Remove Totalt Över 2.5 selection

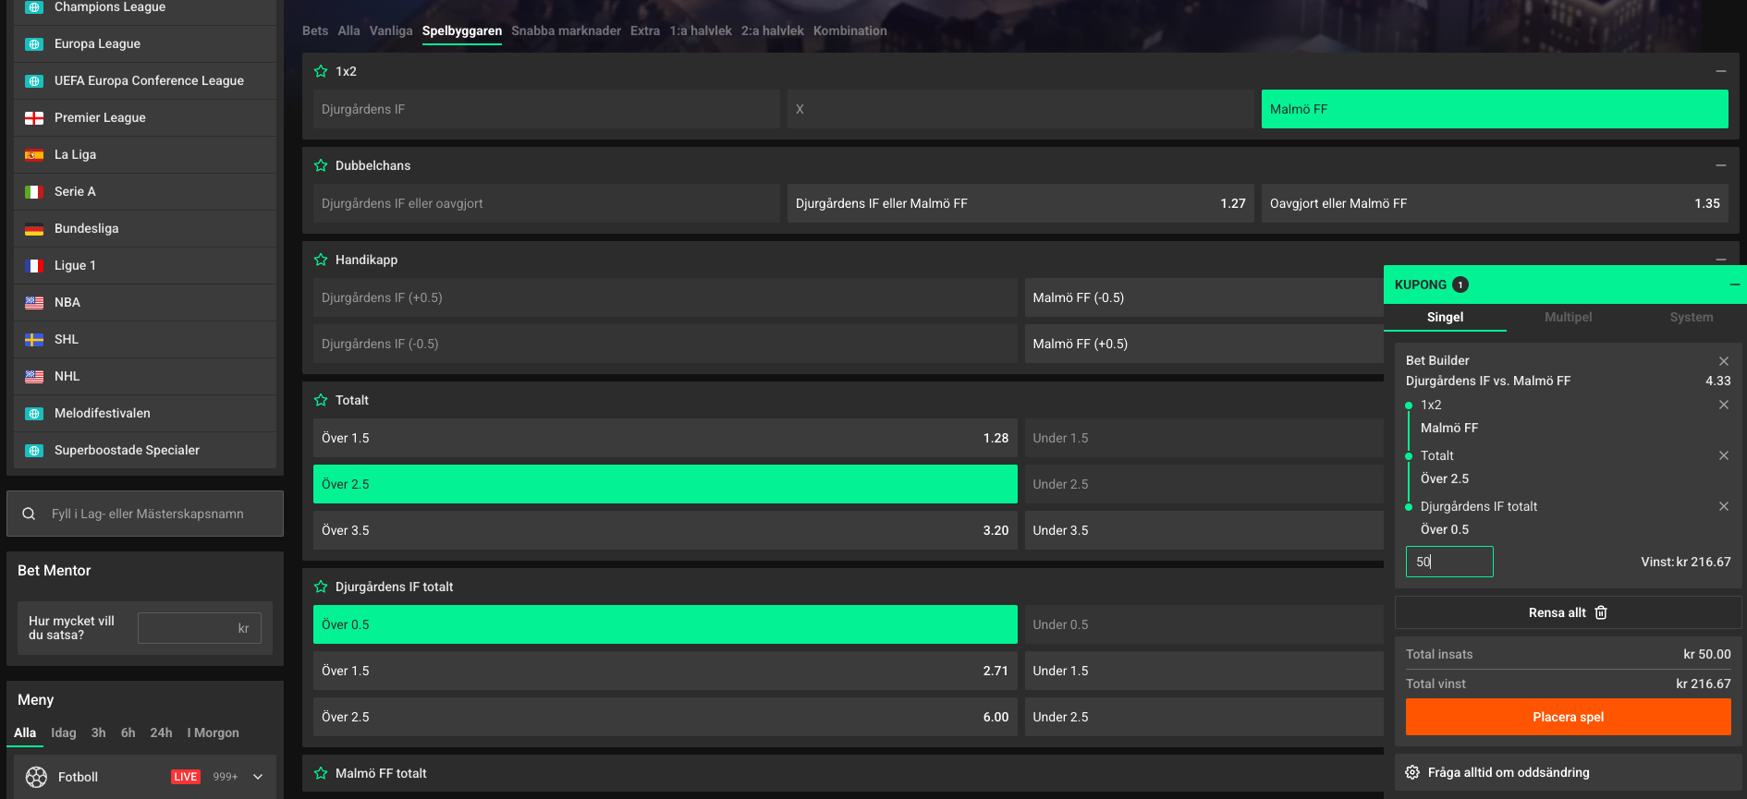[1724, 455]
